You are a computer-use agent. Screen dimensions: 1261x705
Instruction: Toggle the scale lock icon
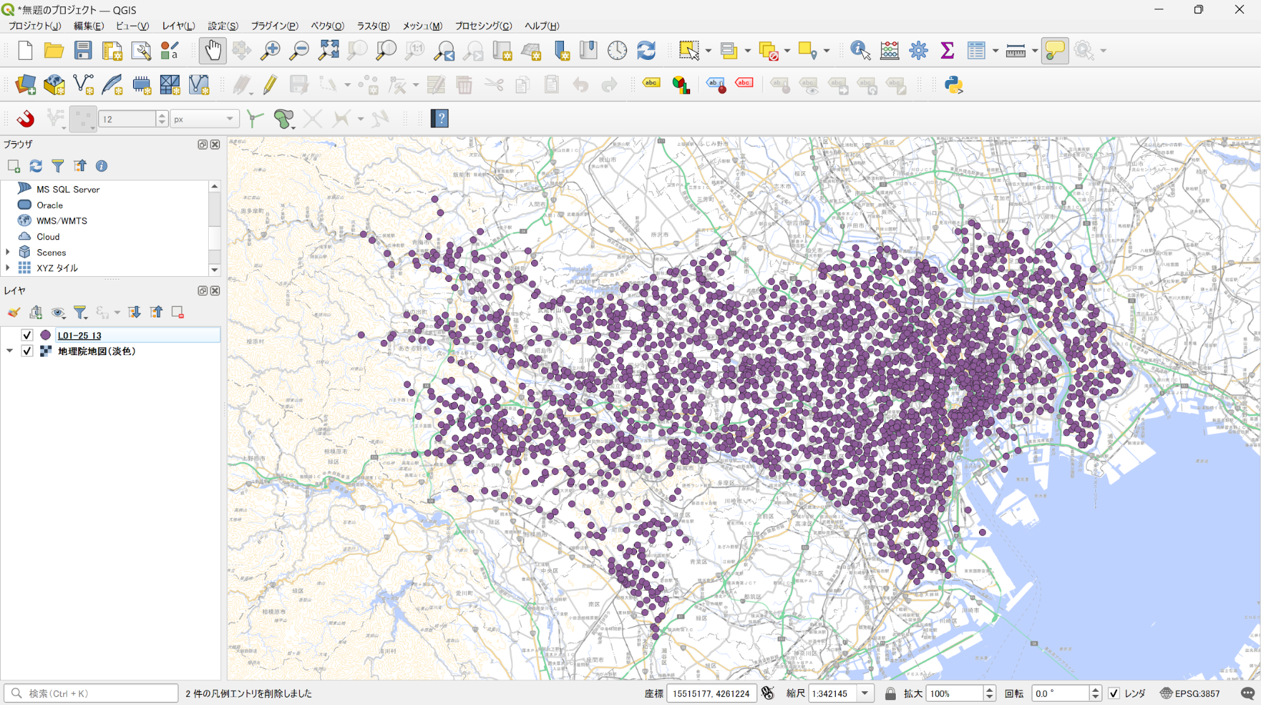click(x=890, y=693)
